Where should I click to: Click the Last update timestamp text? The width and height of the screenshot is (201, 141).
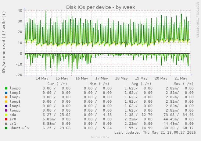pos(155,133)
